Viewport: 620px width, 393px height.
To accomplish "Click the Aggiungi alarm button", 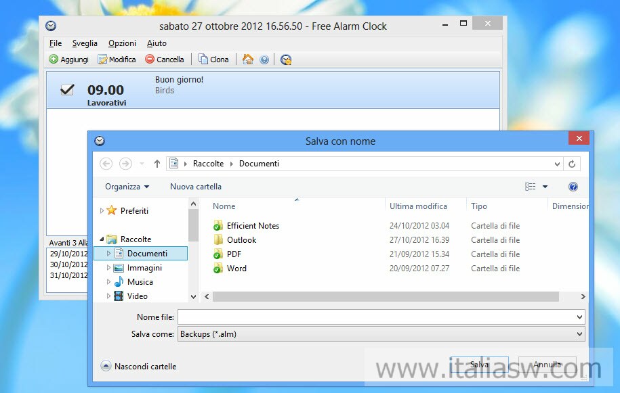I will pyautogui.click(x=69, y=60).
